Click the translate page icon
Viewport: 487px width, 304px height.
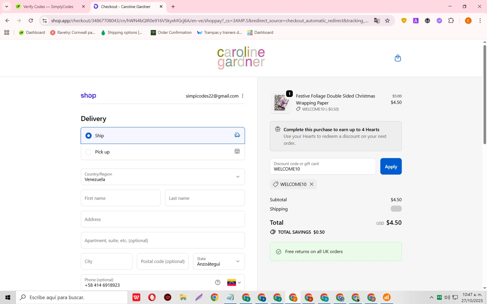377,20
